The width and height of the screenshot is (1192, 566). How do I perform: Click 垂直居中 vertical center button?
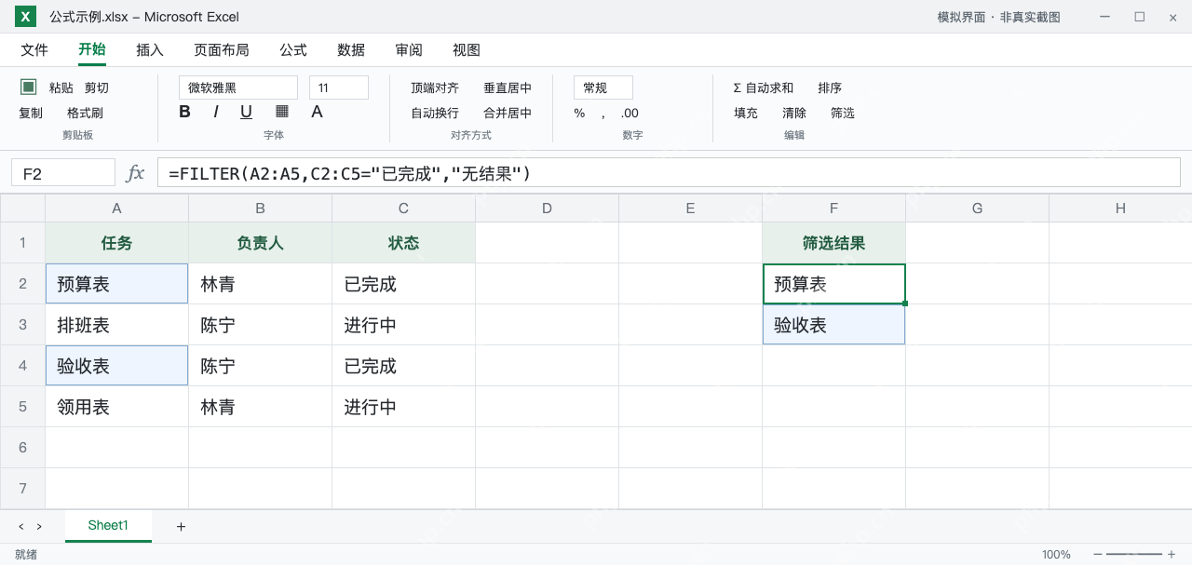[508, 88]
